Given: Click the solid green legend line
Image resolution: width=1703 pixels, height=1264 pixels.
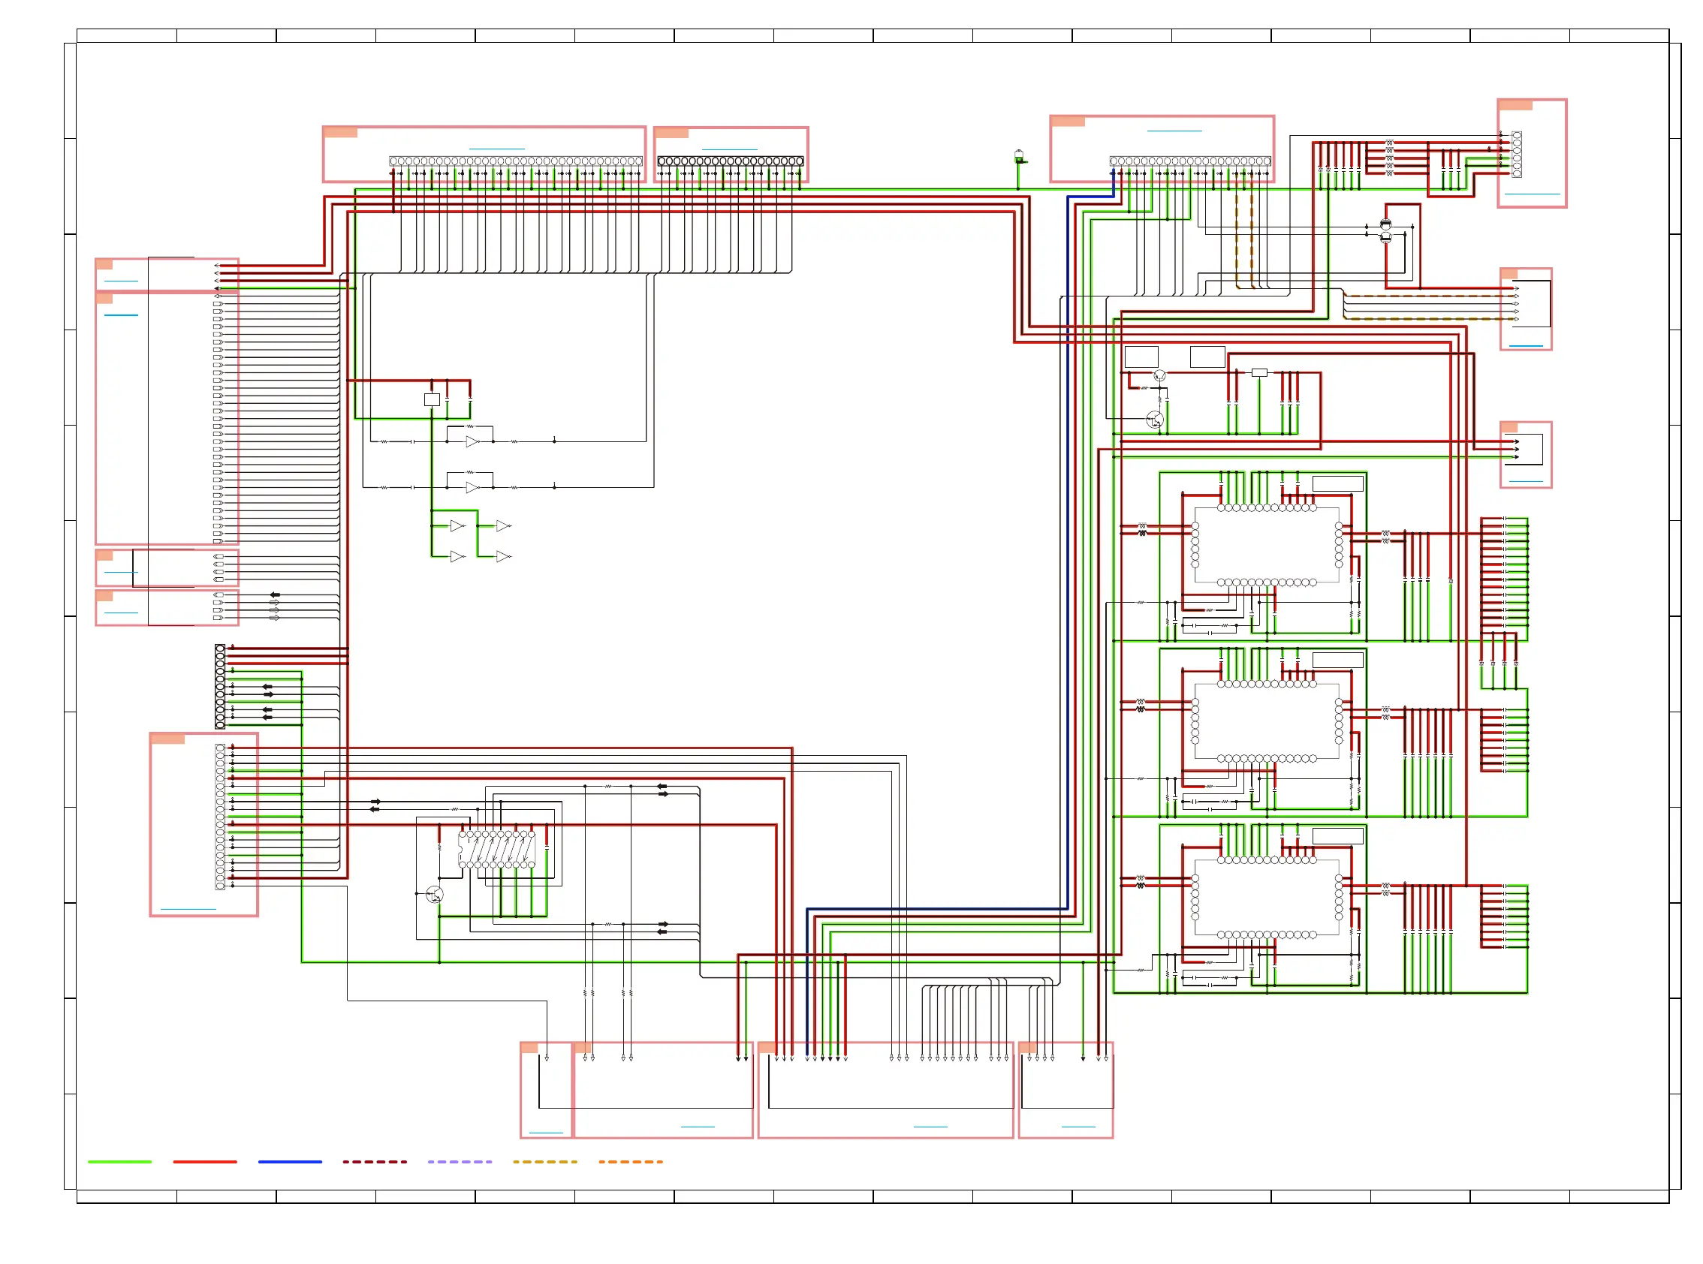Looking at the screenshot, I should (x=119, y=1161).
